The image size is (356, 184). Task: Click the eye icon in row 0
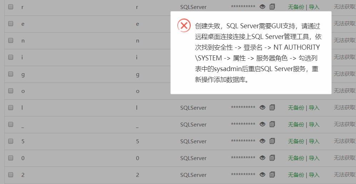coord(262,158)
